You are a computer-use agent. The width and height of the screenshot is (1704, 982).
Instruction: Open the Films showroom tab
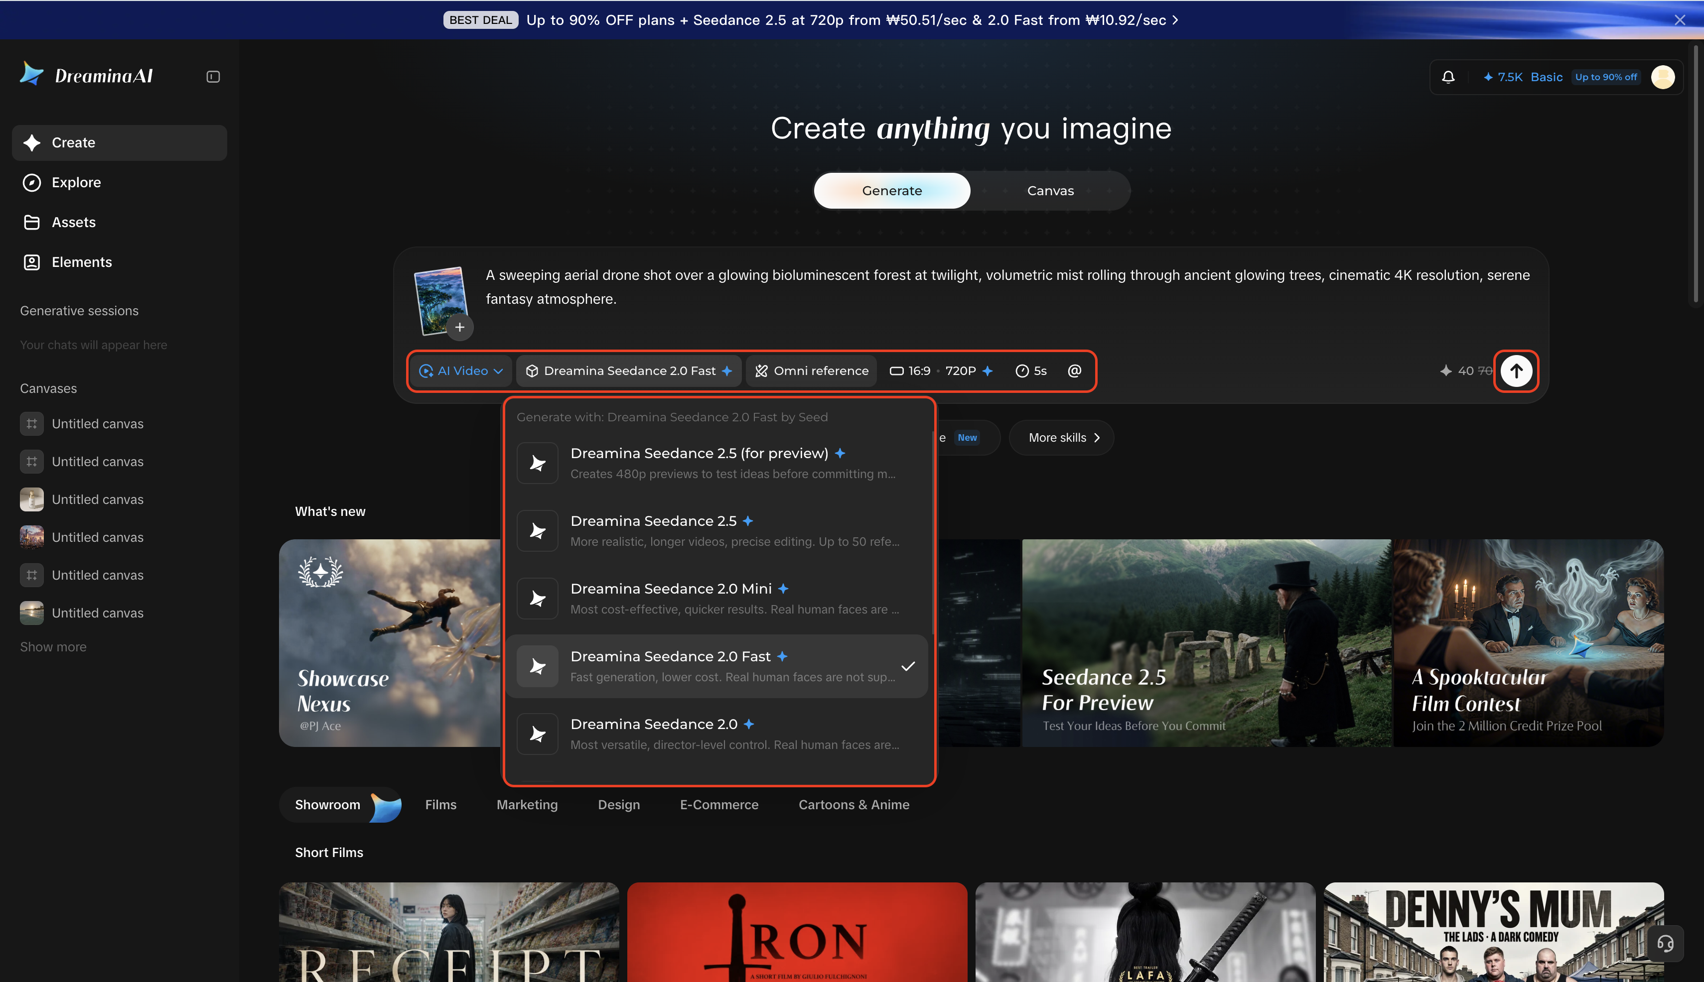coord(440,805)
